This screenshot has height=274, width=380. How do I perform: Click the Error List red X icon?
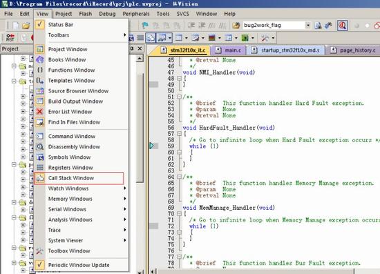[x=40, y=112]
